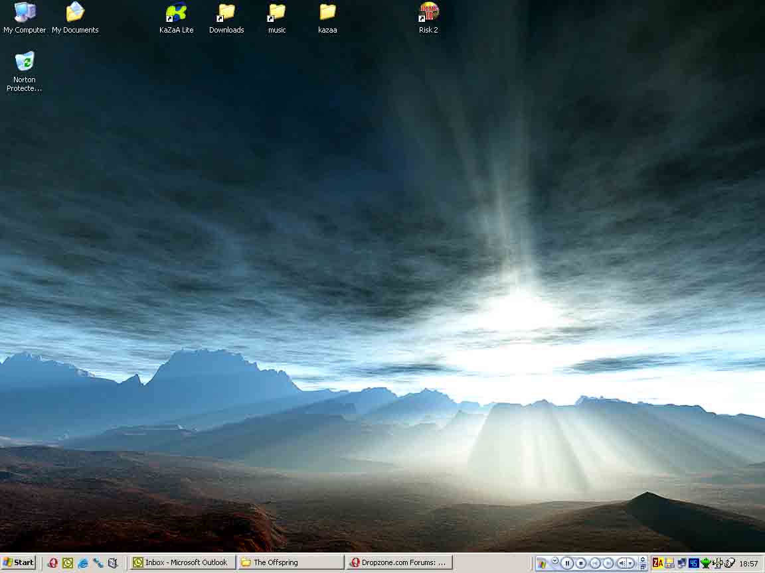The image size is (765, 573).
Task: Open the music folder shortcut
Action: tap(277, 13)
